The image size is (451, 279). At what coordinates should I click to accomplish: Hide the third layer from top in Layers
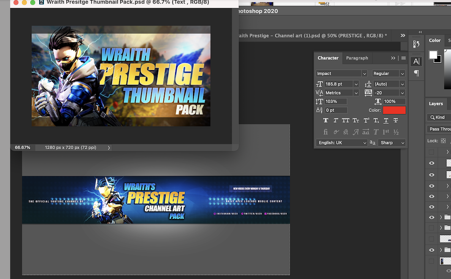tap(432, 175)
